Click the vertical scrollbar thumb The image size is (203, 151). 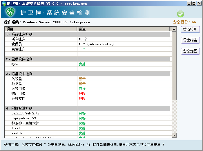[174, 65]
